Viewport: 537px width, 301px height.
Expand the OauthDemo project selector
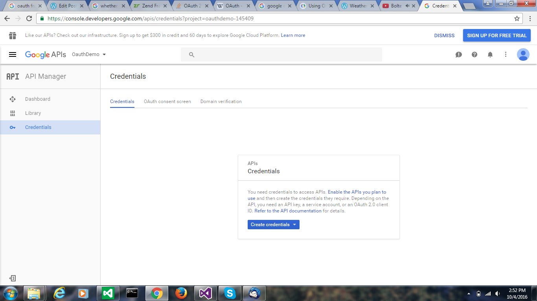coord(89,54)
